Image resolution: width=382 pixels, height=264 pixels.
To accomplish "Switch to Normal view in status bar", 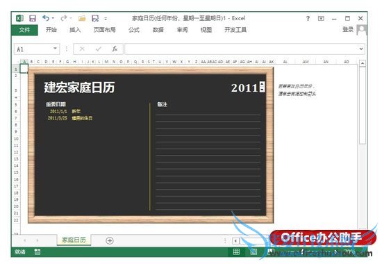I will click(x=236, y=251).
